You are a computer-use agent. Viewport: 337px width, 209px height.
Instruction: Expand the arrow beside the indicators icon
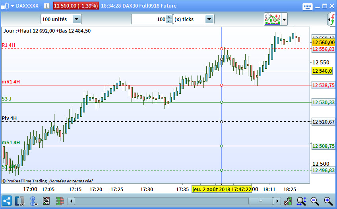pyautogui.click(x=285, y=19)
